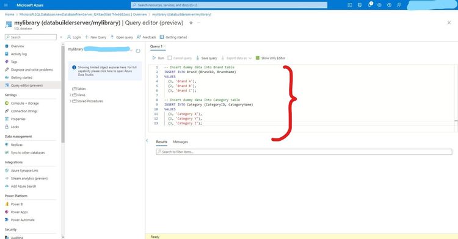Screen dimensions: 458x239
Task: Select Connection strings in sidebar
Action: [x=24, y=111]
